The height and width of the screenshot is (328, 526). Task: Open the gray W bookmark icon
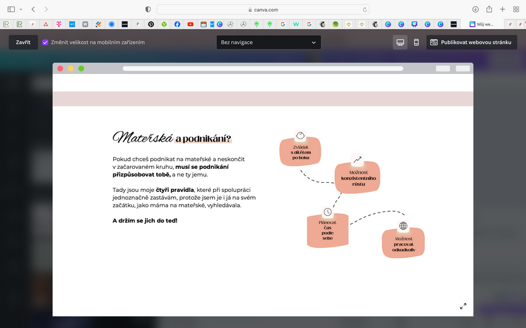pyautogui.click(x=85, y=24)
